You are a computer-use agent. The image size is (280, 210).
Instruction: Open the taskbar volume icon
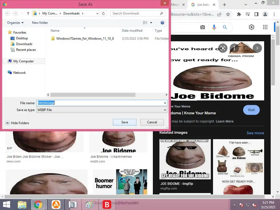coord(254,205)
